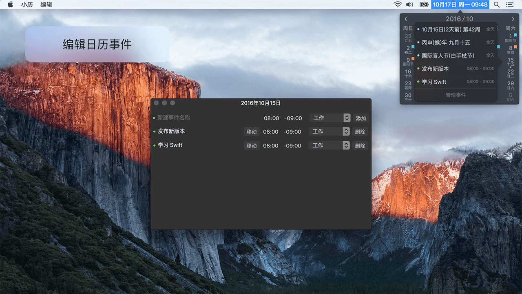This screenshot has height=294, width=522.
Task: Go to next month arrow
Action: pyautogui.click(x=513, y=19)
